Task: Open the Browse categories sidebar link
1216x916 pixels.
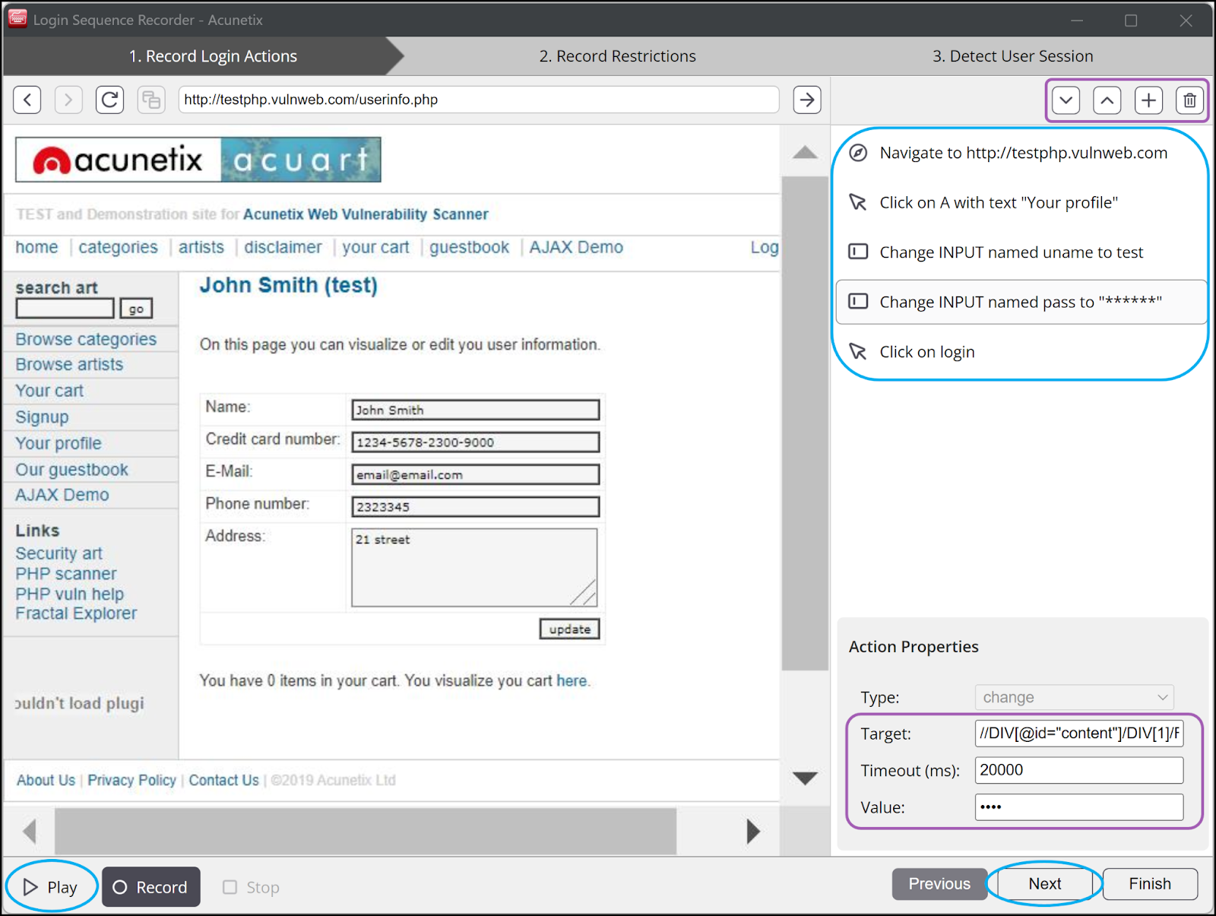Action: [x=86, y=339]
